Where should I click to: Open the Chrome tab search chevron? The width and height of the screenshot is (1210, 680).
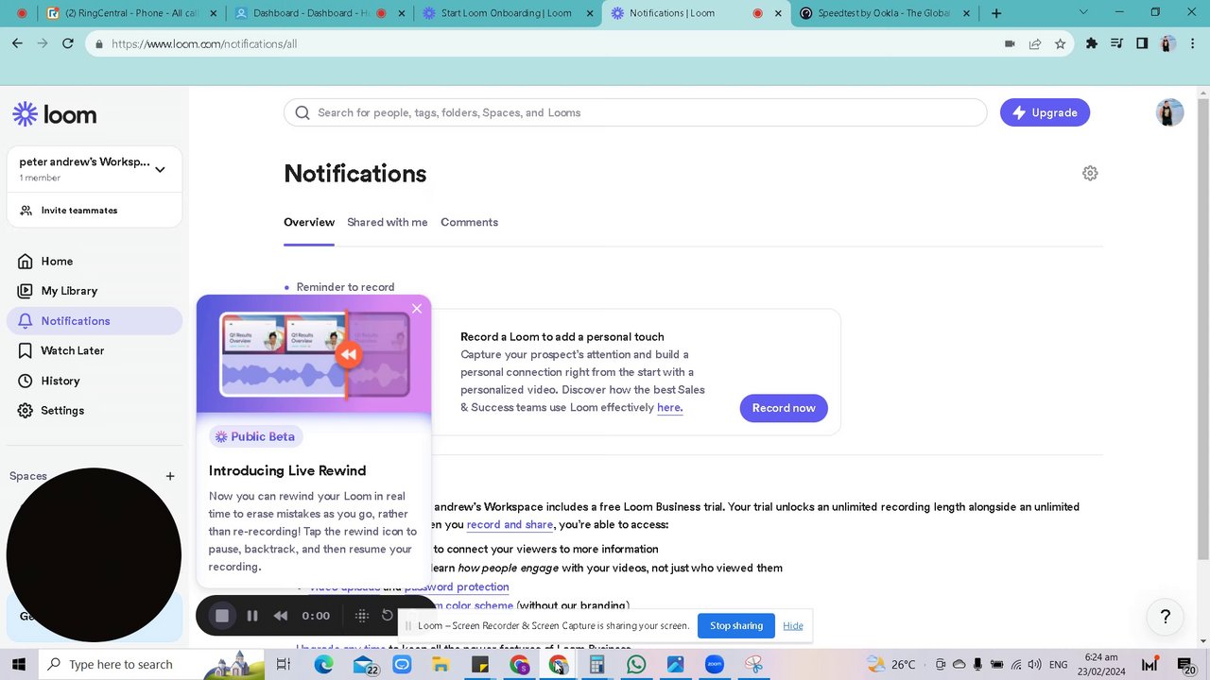tap(1083, 12)
